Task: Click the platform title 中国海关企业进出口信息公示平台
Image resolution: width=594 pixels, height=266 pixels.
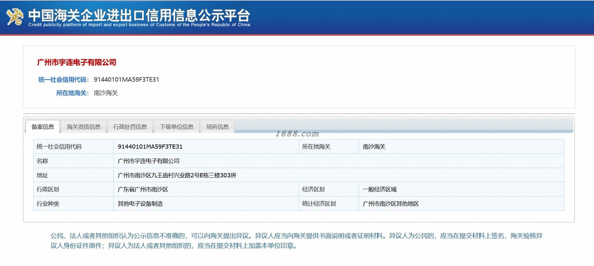Action: point(139,15)
